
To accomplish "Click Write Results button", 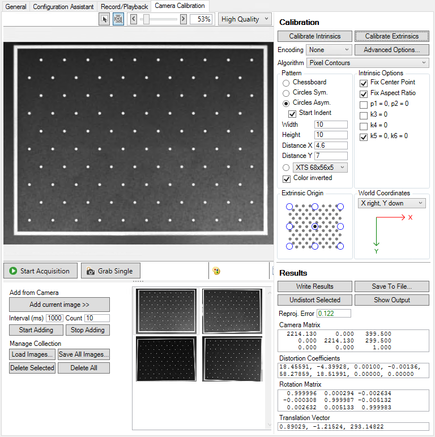I will pos(315,286).
